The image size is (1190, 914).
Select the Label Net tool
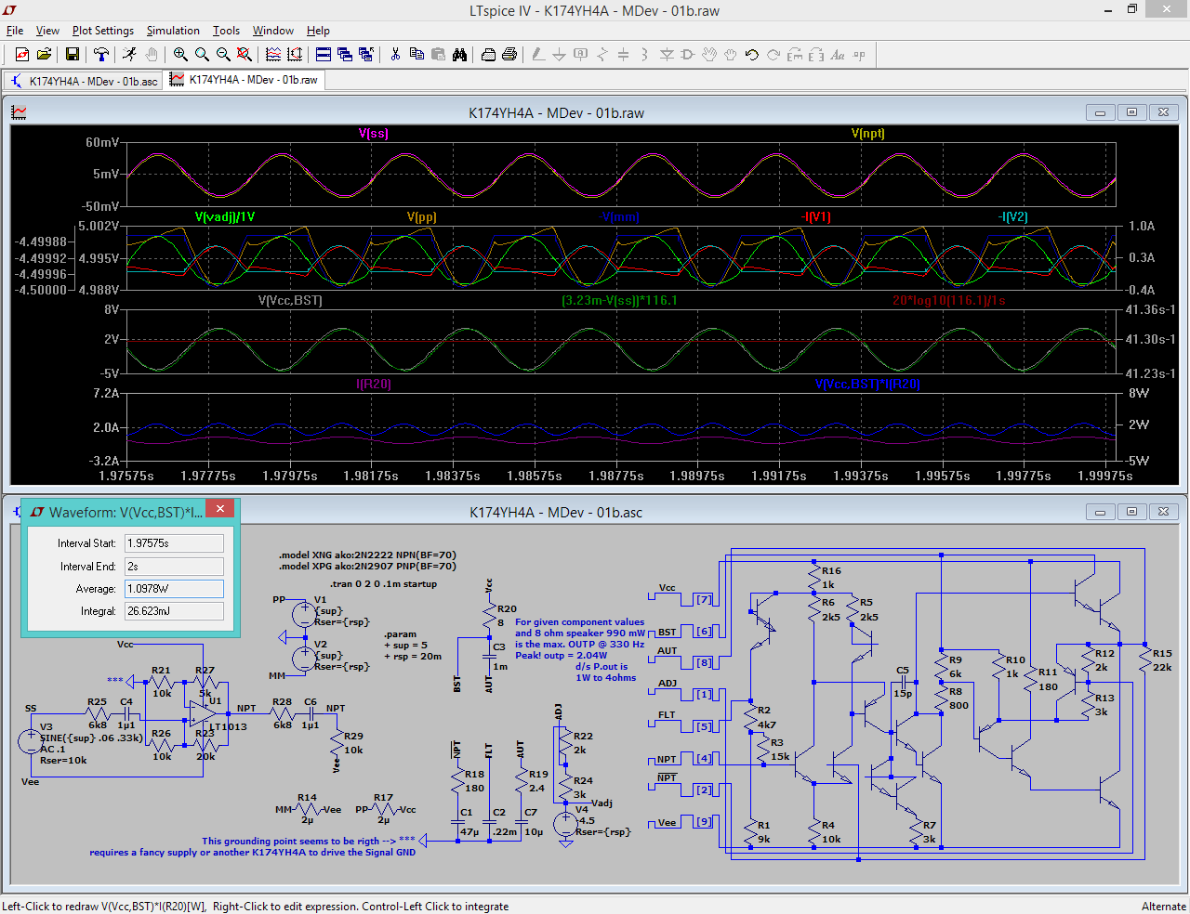[x=581, y=55]
